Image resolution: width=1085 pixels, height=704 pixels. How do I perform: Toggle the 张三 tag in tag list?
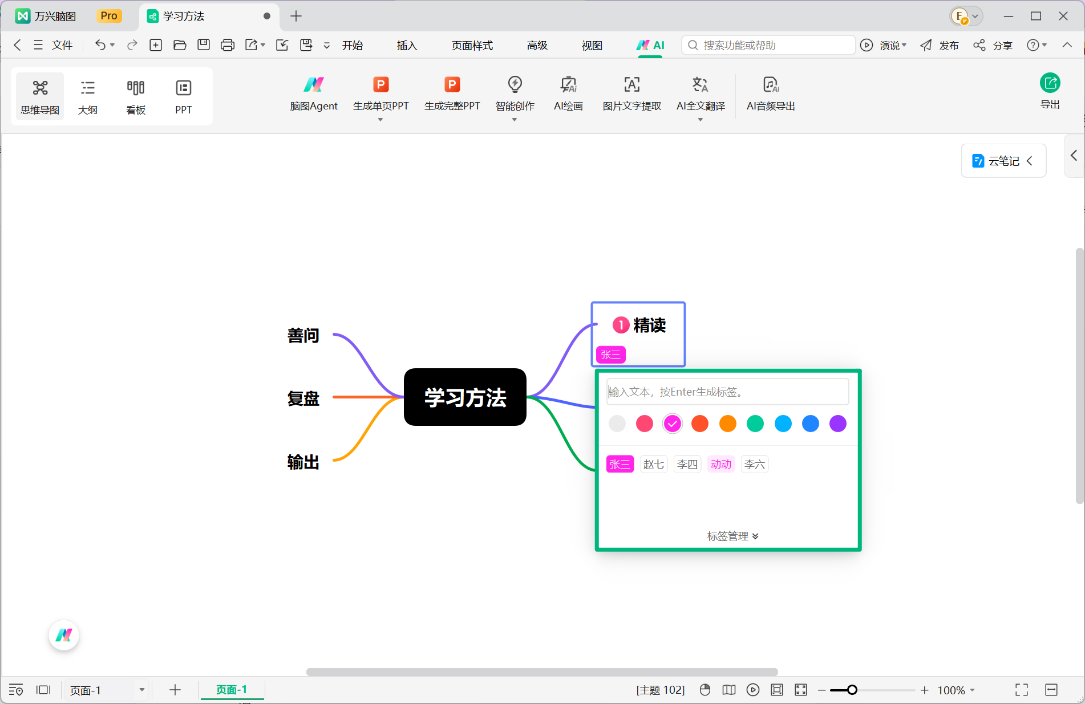[620, 464]
